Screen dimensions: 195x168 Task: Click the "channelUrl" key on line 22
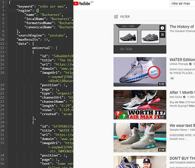tap(52, 98)
